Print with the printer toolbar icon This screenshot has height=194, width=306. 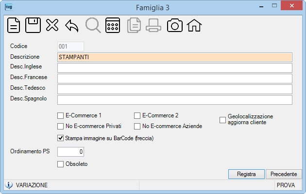pyautogui.click(x=153, y=25)
